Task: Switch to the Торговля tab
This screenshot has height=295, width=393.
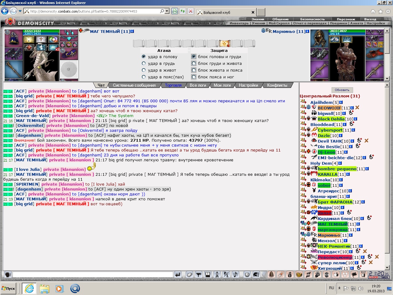Action: click(173, 85)
